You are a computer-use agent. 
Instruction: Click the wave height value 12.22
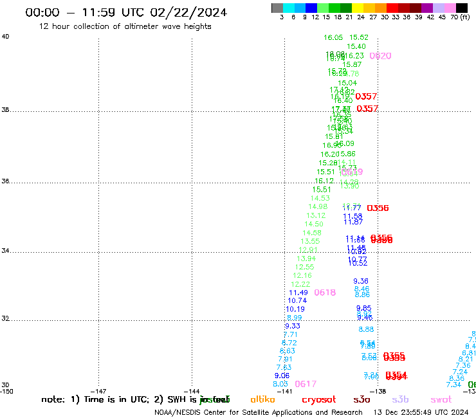tap(300, 284)
